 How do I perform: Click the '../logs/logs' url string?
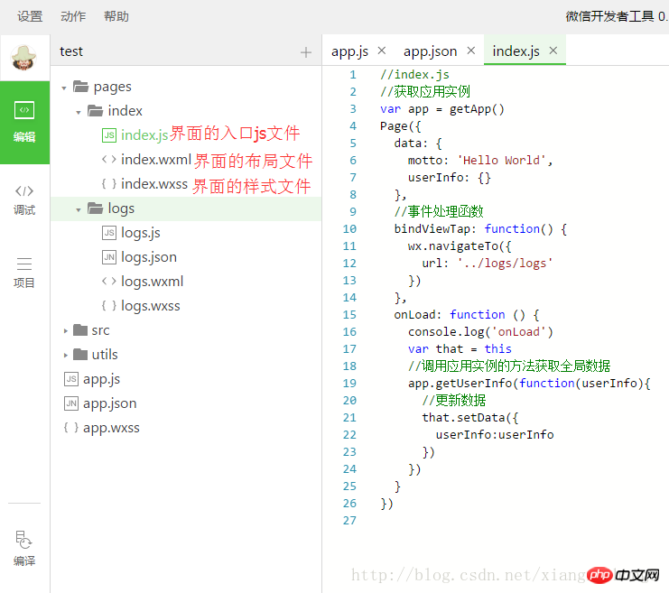pyautogui.click(x=506, y=264)
